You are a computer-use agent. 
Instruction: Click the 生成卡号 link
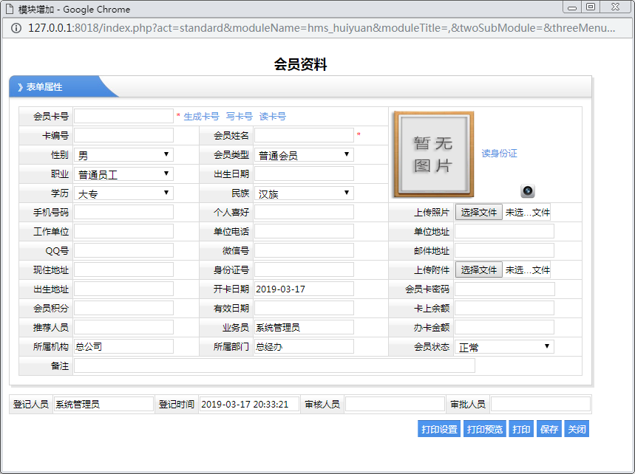[201, 117]
